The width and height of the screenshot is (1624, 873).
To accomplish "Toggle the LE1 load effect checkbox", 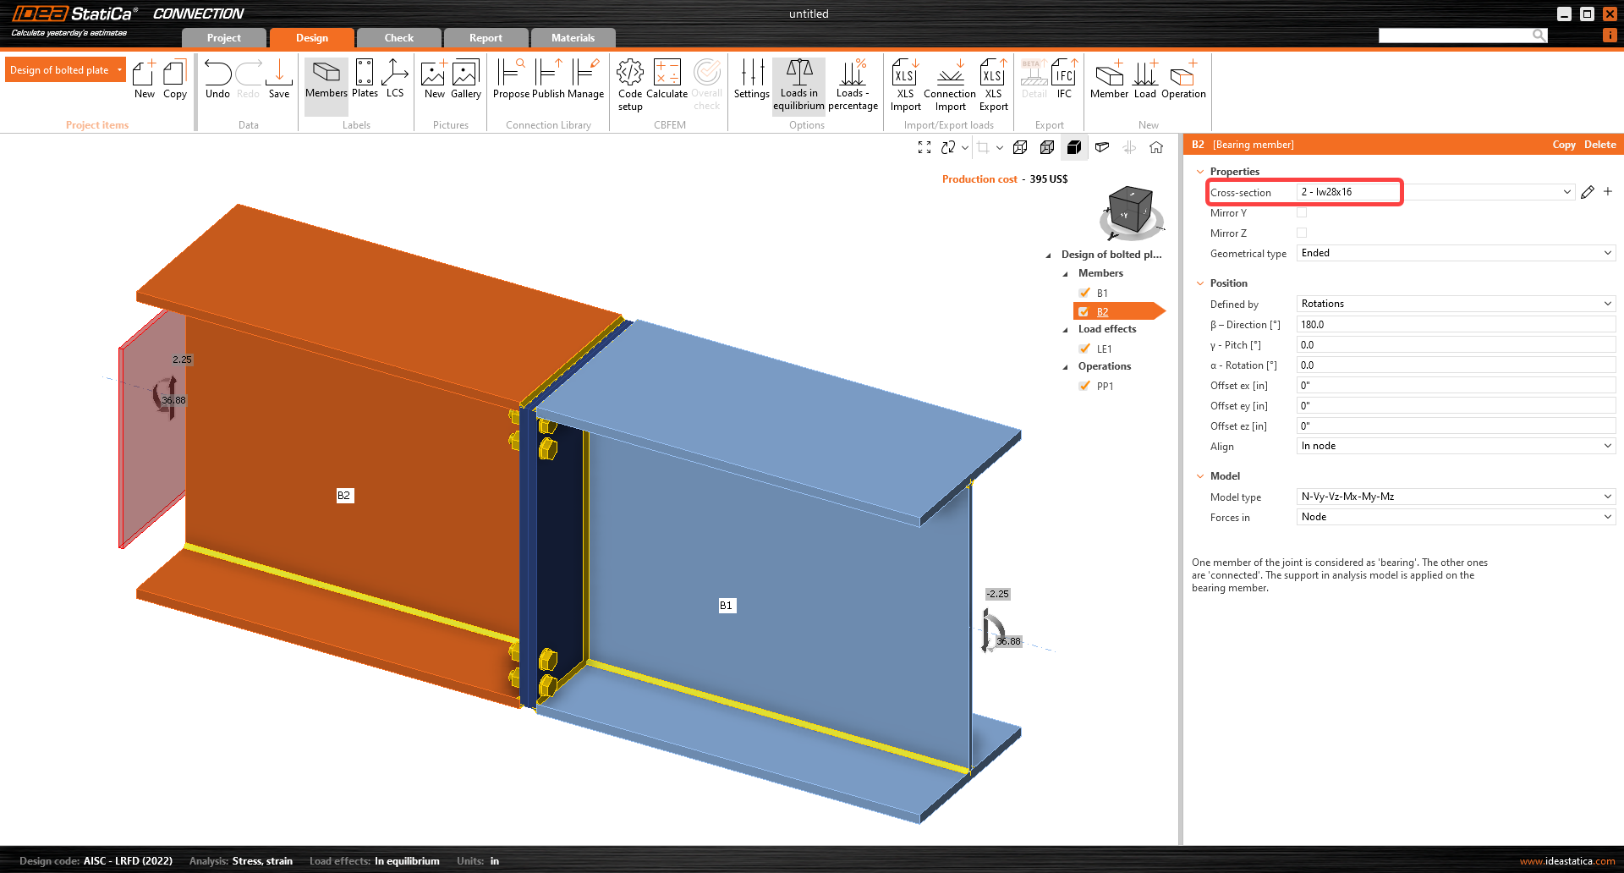I will pos(1085,348).
